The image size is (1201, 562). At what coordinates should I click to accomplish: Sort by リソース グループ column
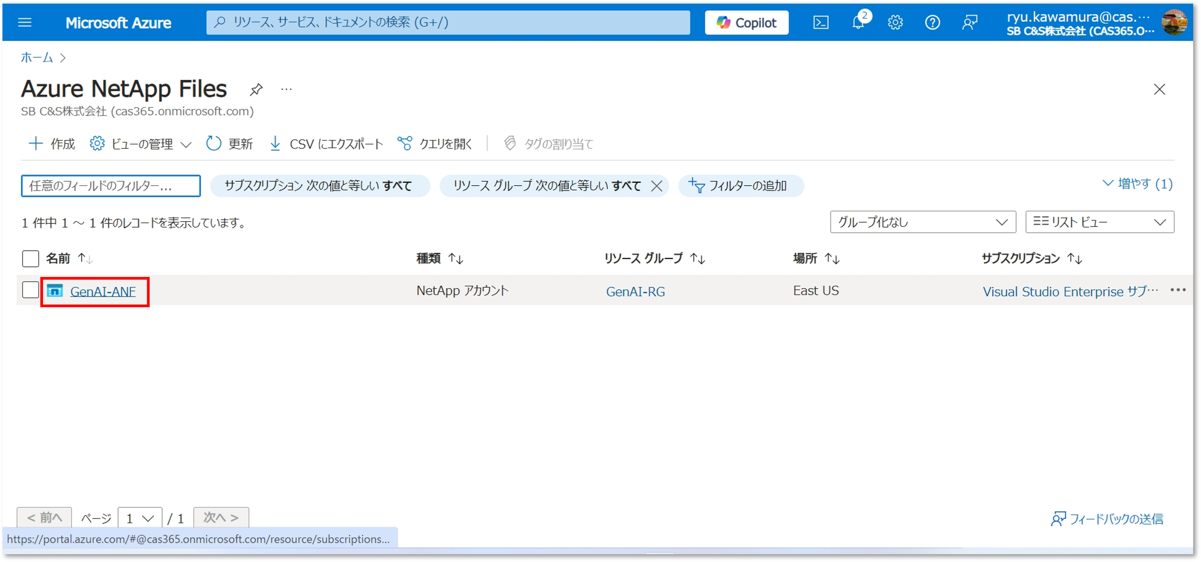coord(655,258)
